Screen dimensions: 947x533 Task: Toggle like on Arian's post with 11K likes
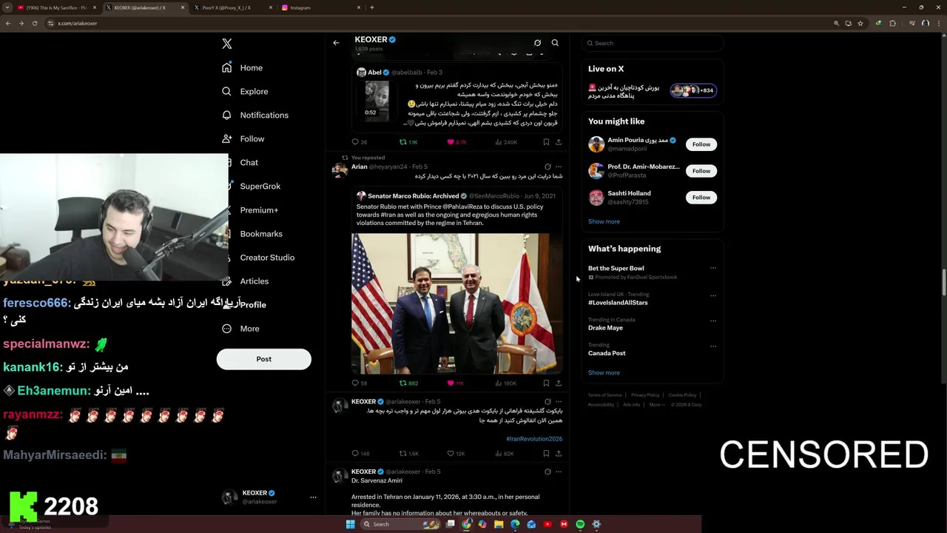pyautogui.click(x=456, y=383)
